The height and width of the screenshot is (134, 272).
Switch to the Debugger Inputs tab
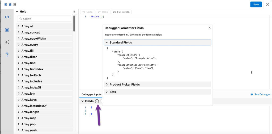[91, 94]
